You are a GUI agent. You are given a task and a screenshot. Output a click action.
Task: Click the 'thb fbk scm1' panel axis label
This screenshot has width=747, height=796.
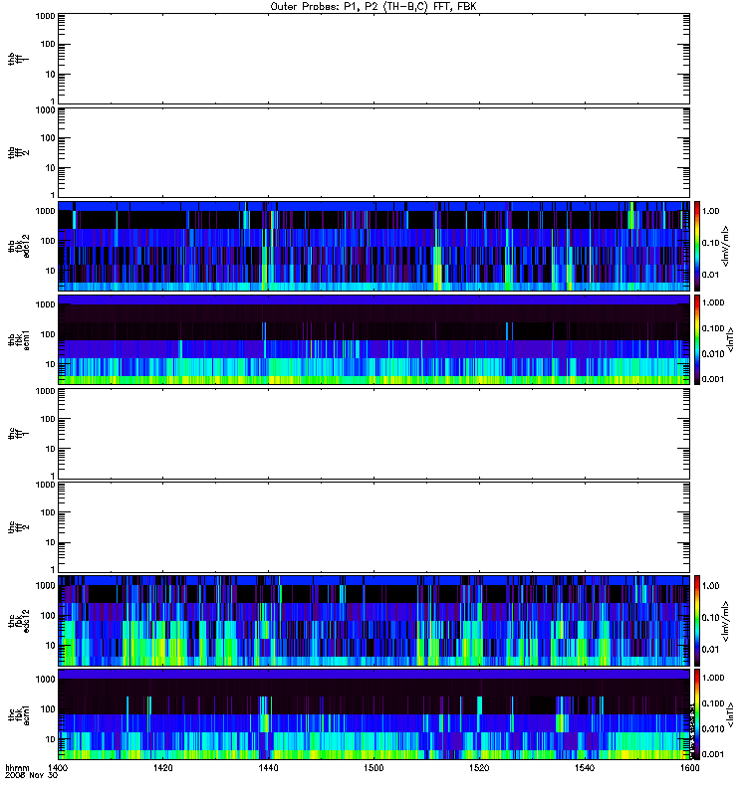[x=18, y=340]
